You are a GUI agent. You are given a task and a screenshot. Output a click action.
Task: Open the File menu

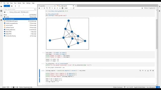[x=4, y=3]
